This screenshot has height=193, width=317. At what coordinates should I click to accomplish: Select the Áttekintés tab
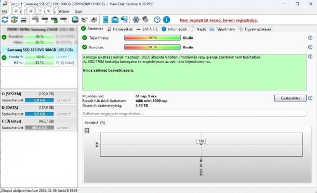[93, 29]
